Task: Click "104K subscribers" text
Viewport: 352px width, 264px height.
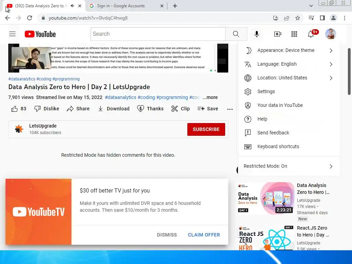Action: (45, 133)
